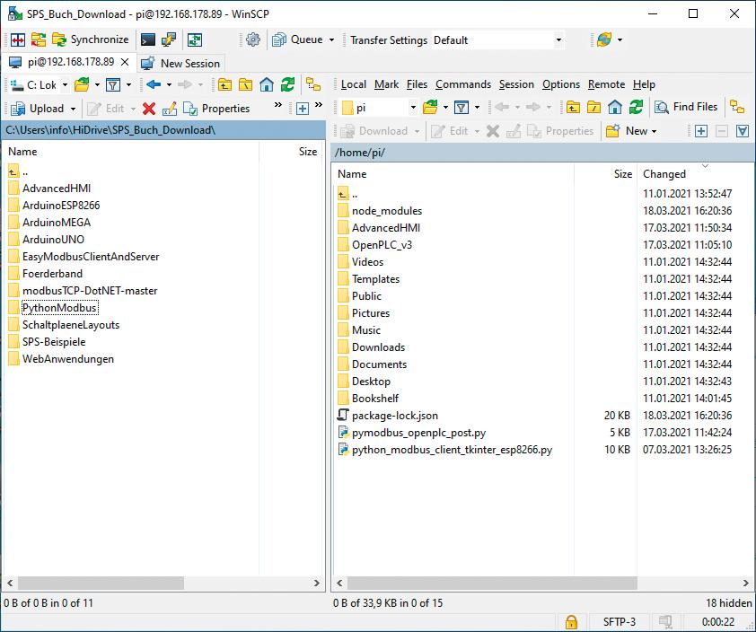The image size is (756, 632).
Task: Select package-lock.json file
Action: pyautogui.click(x=395, y=416)
